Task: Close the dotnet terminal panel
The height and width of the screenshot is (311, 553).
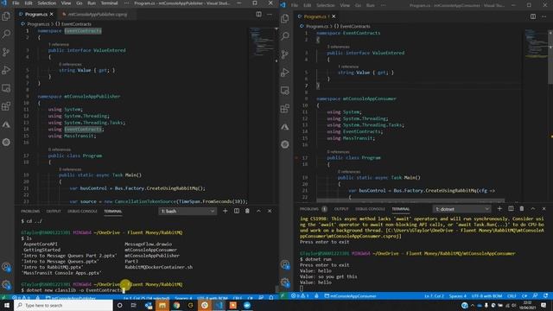Action: pyautogui.click(x=543, y=209)
